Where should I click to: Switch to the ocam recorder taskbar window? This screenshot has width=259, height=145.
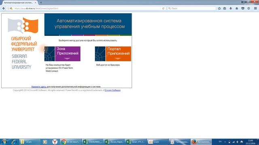tap(157, 142)
